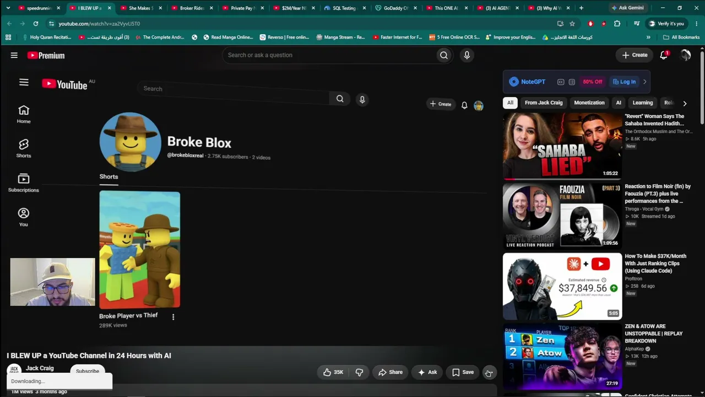Open the You section in in-video sidebar
The height and width of the screenshot is (397, 705).
coord(24,217)
